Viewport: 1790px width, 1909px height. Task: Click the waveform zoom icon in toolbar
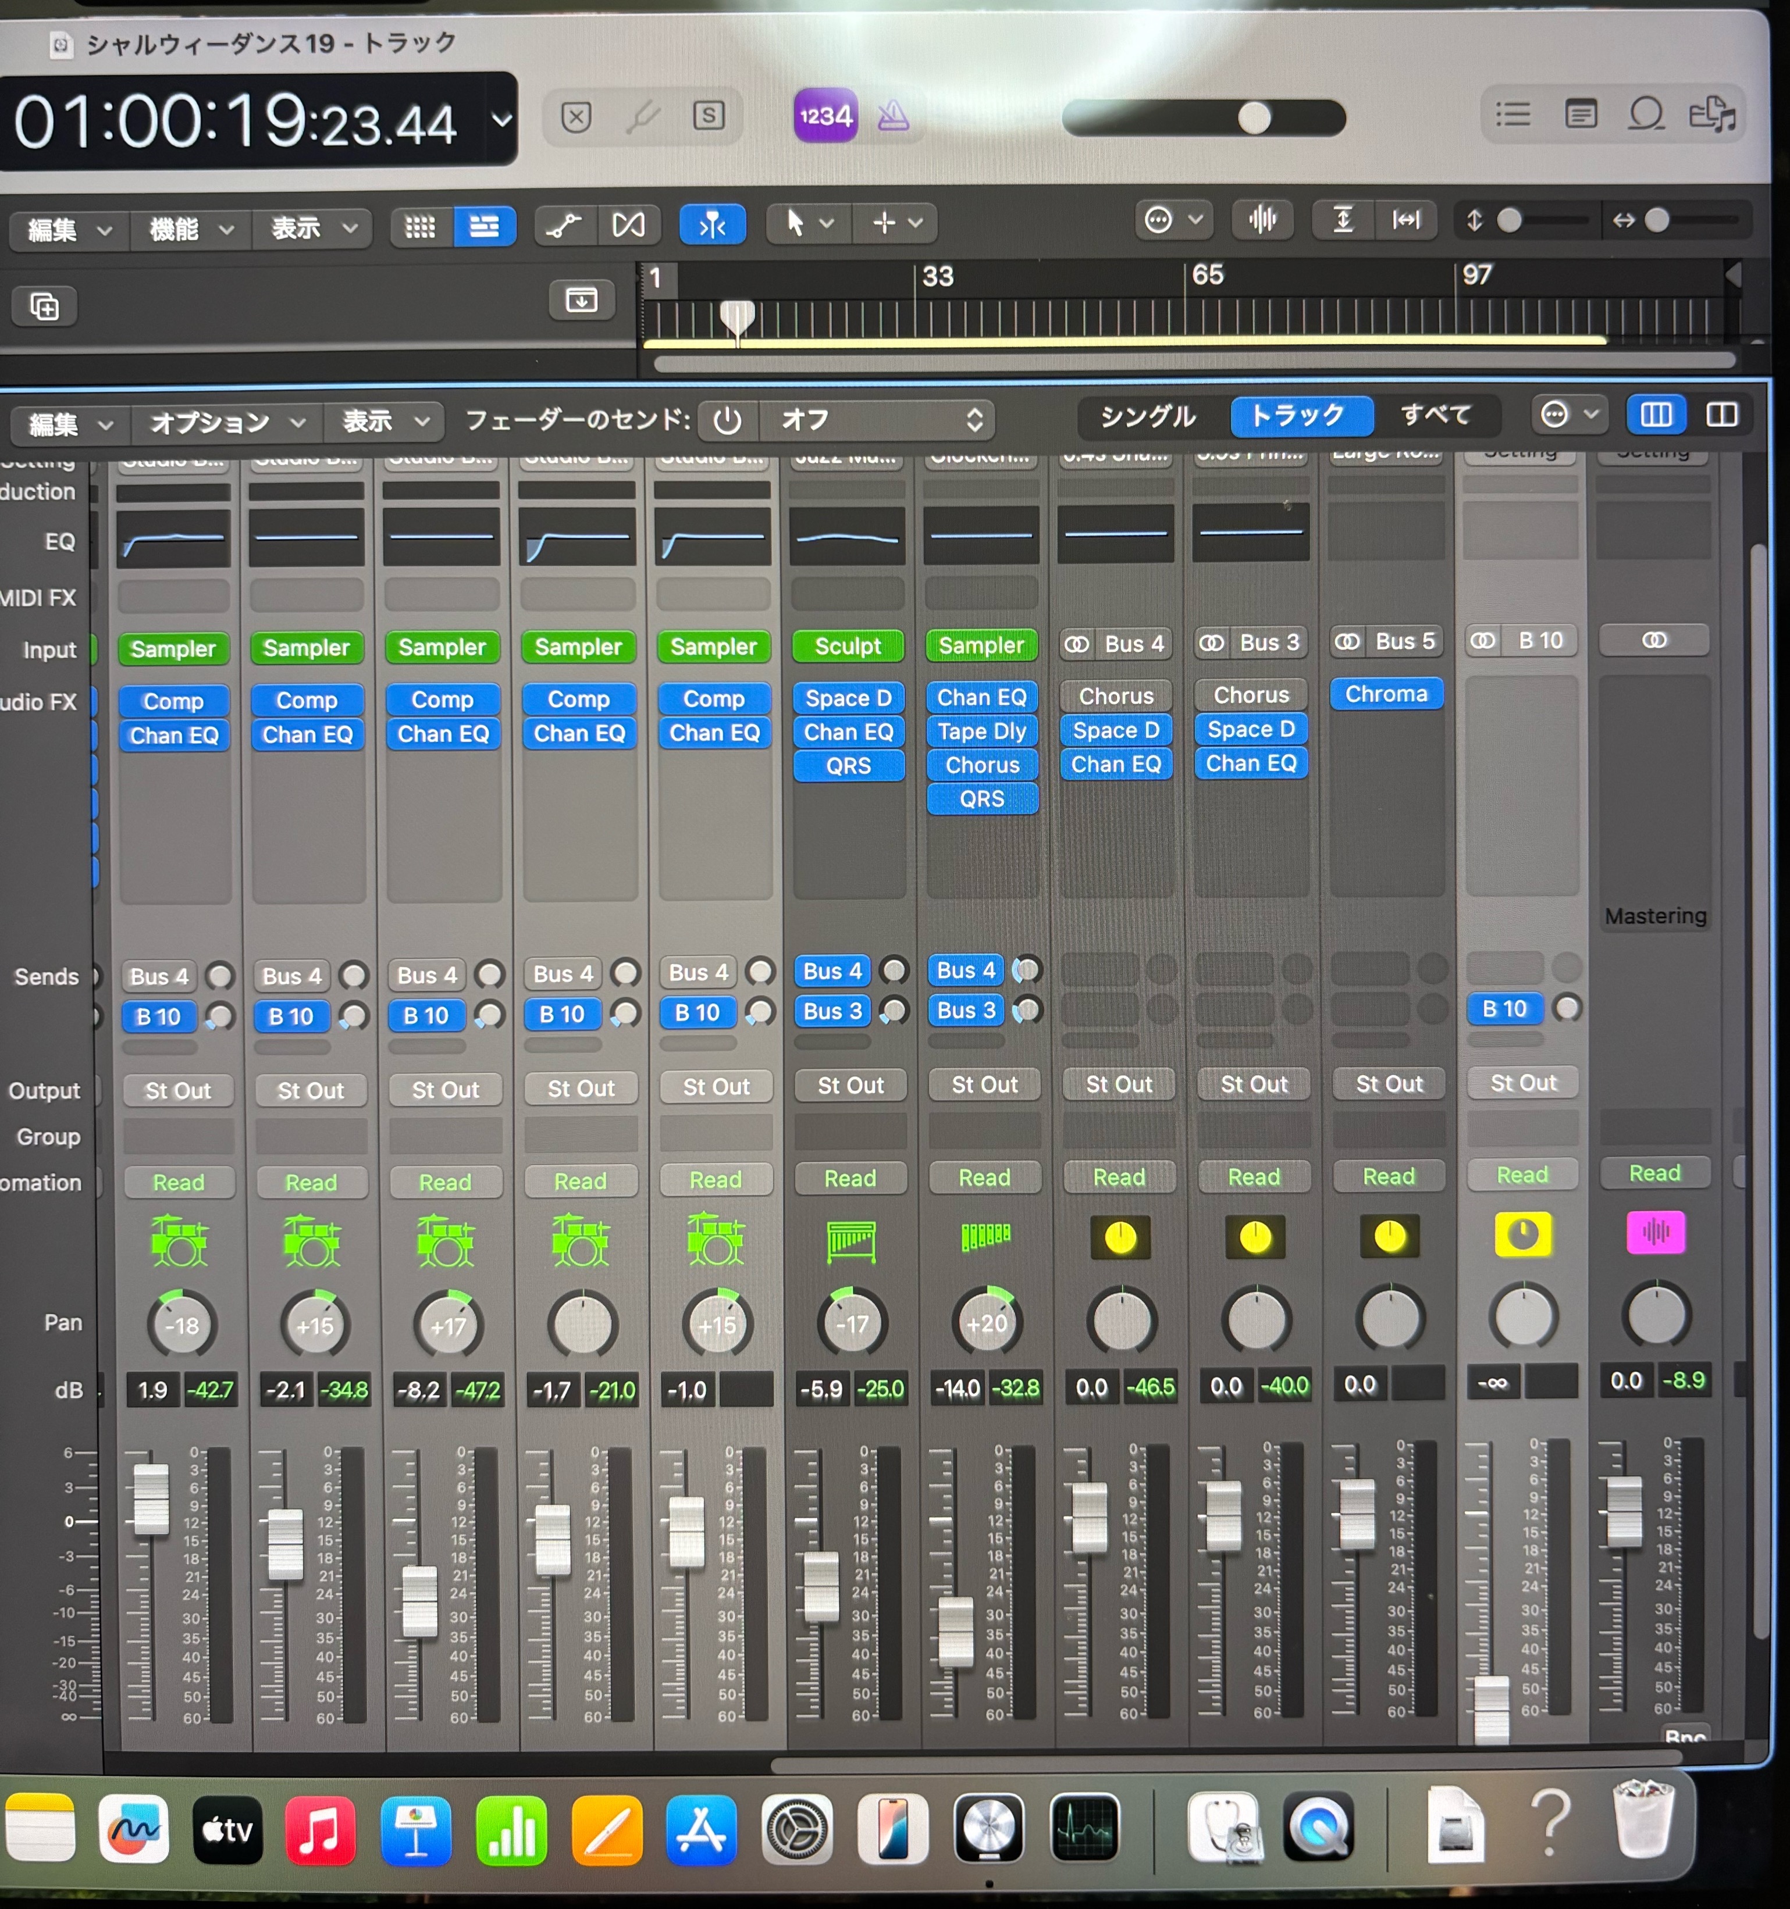pyautogui.click(x=1262, y=220)
